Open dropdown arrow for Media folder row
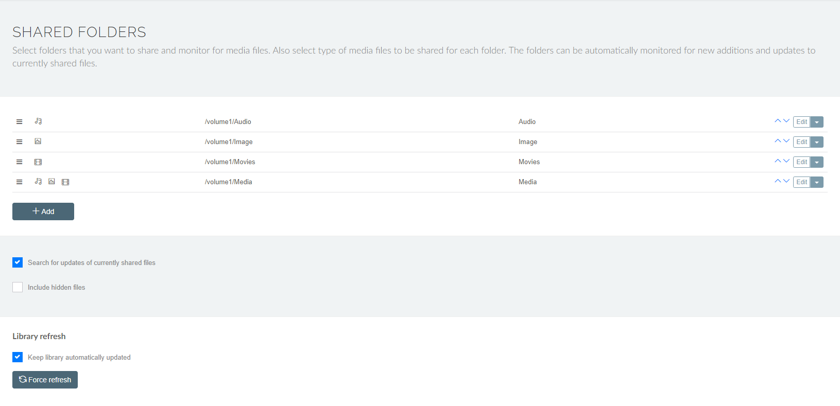The width and height of the screenshot is (840, 406). tap(817, 182)
